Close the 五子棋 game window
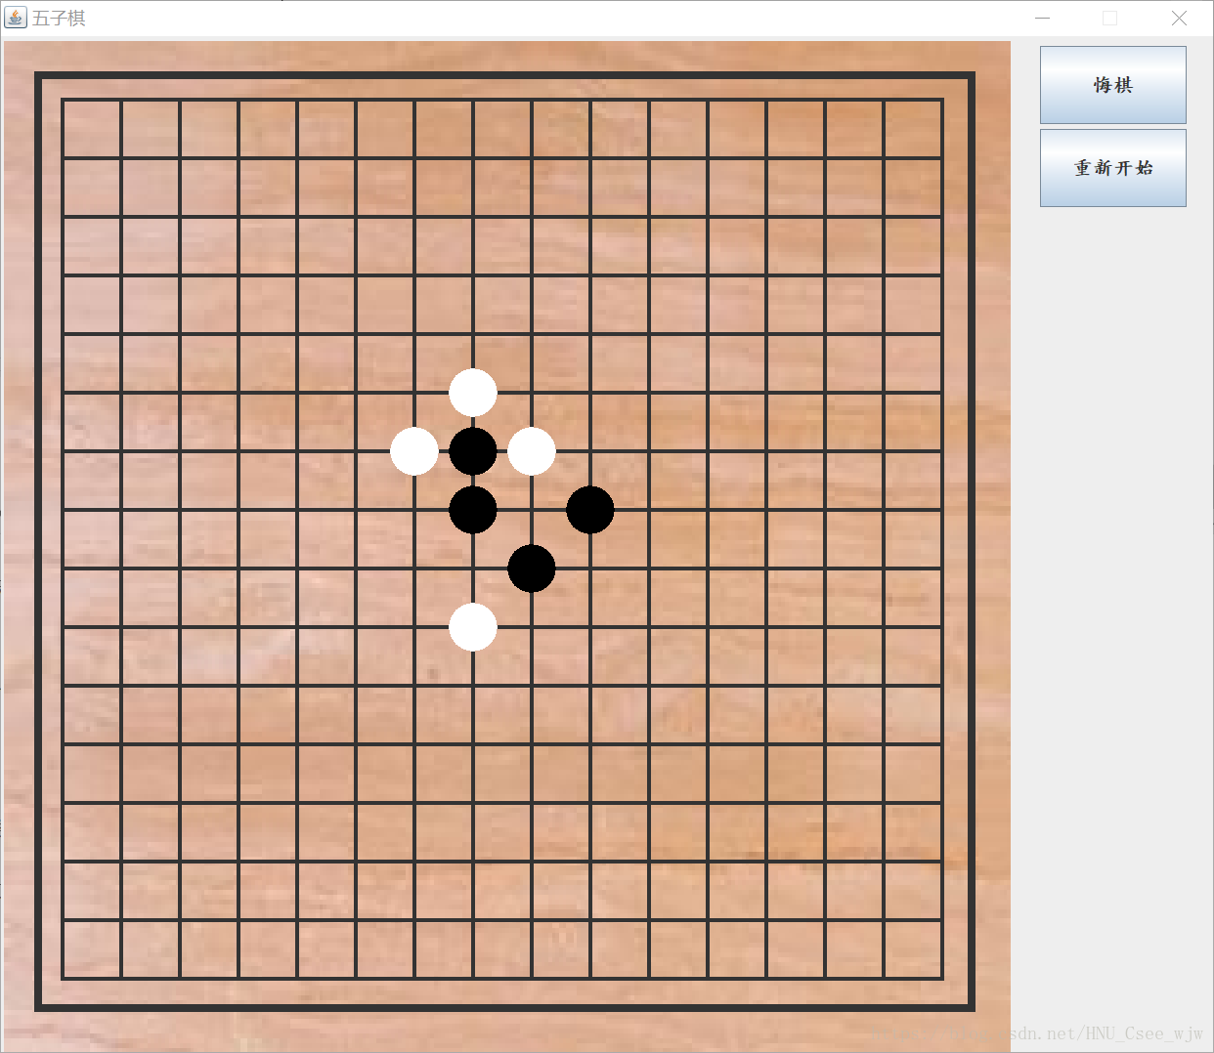 click(x=1179, y=18)
